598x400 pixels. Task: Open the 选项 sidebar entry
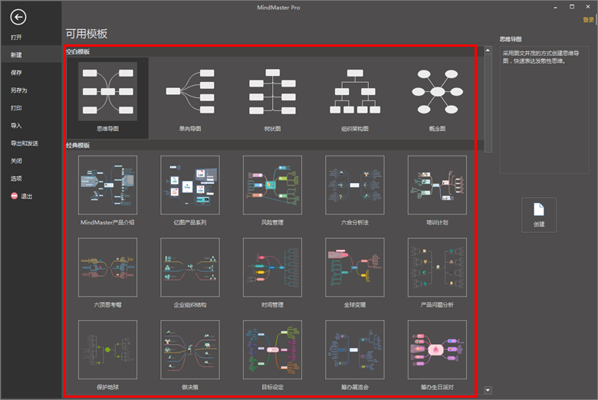pos(16,179)
